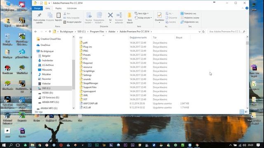Viewport: 264px width, 148px height.
Task: Click the Kopyala copy icon
Action: pos(50,15)
